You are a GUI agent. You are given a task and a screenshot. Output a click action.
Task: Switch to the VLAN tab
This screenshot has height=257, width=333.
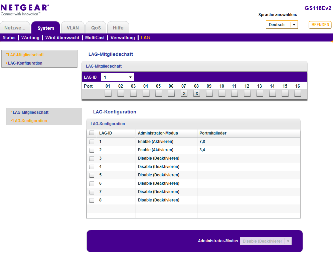coord(73,28)
